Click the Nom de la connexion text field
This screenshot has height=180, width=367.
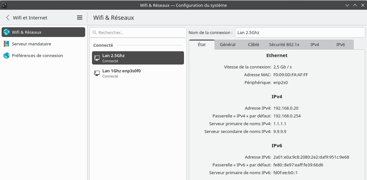300,32
